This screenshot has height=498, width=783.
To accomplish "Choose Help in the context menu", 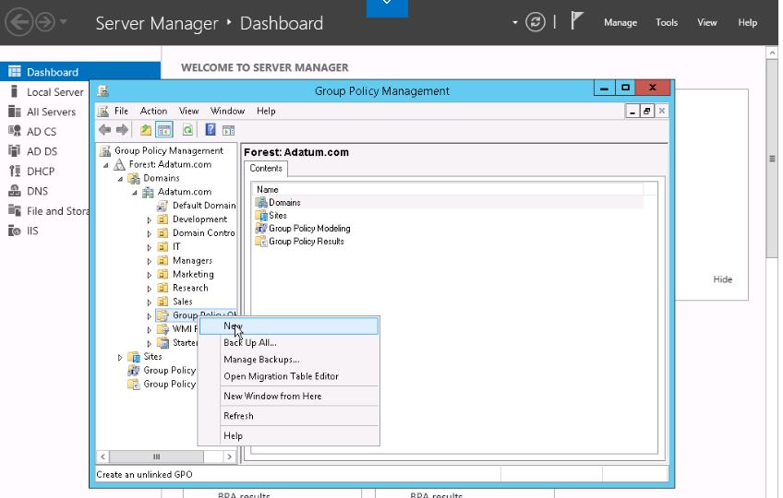I will 289,435.
